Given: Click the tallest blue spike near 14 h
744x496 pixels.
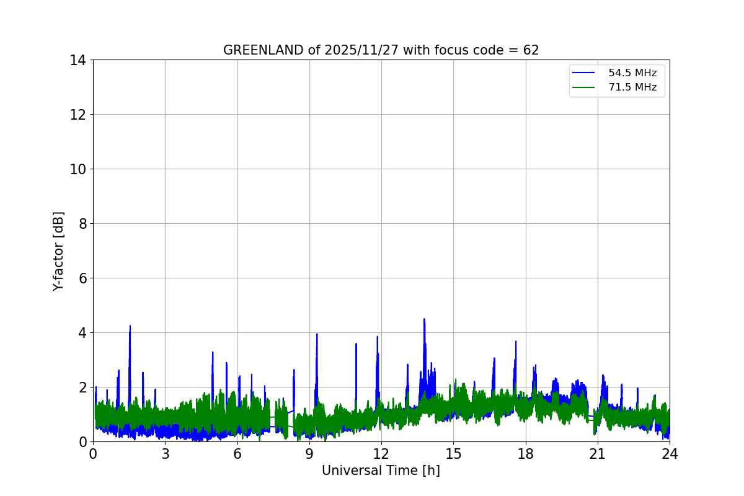Looking at the screenshot, I should click(x=424, y=320).
